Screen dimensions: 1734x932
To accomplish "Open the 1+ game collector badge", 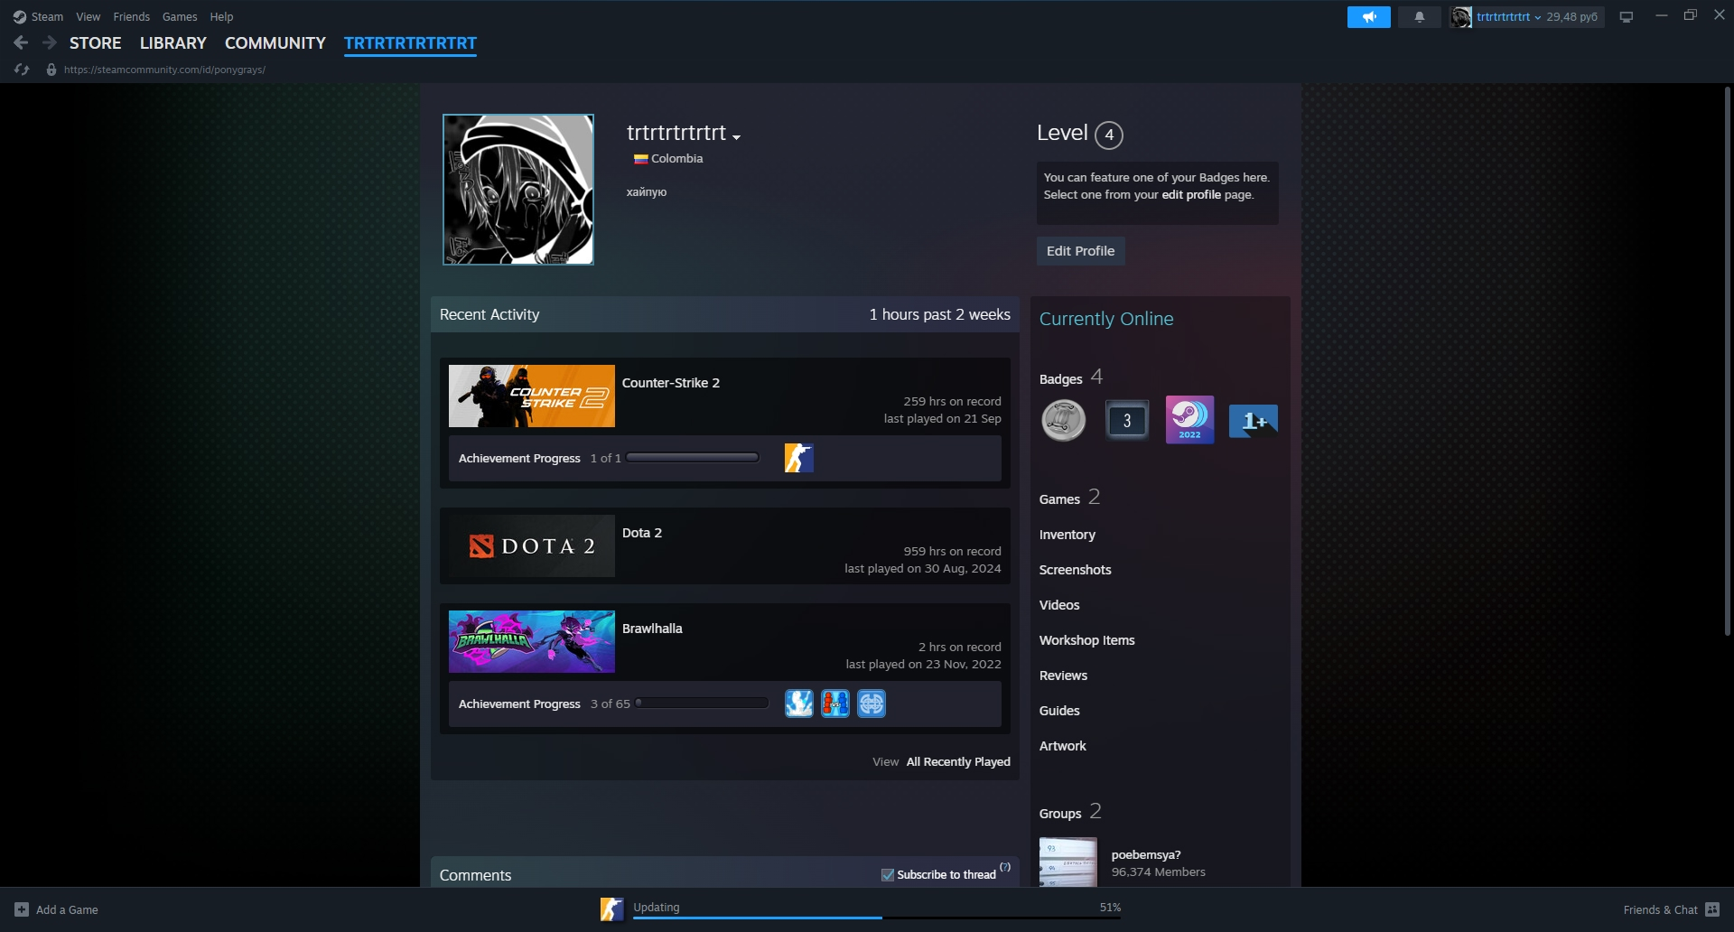I will tap(1254, 420).
